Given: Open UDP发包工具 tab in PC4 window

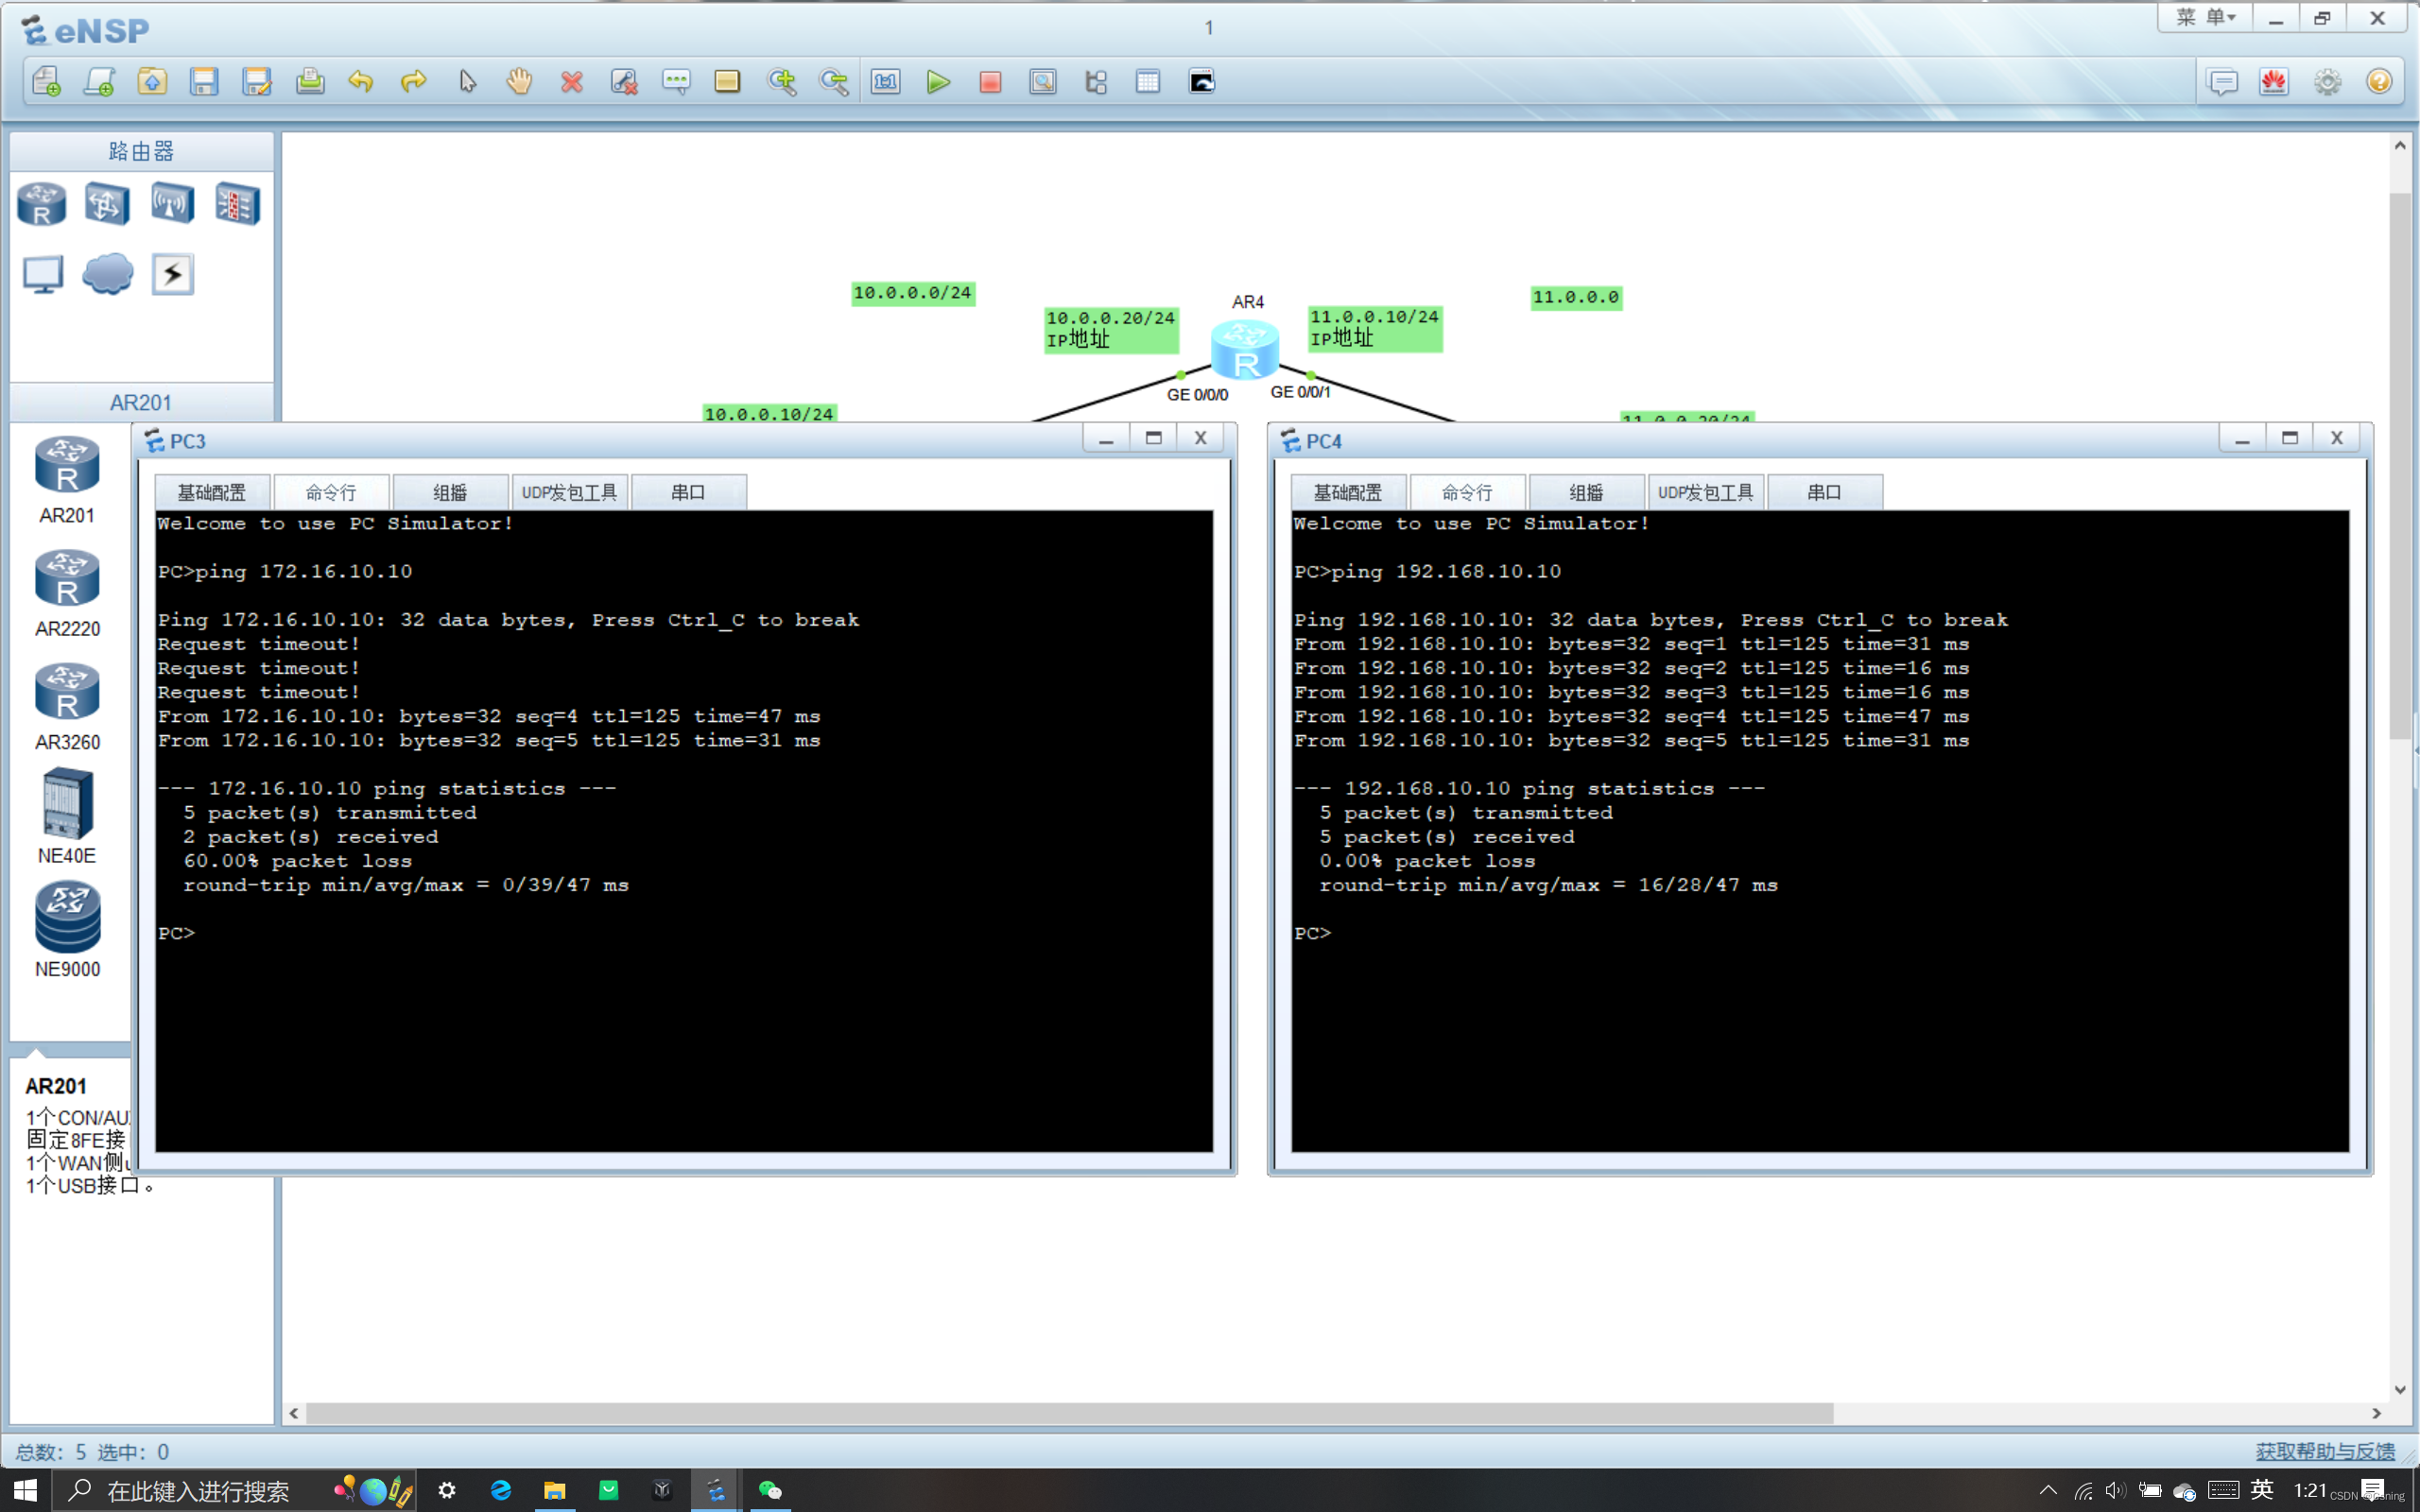Looking at the screenshot, I should point(1706,492).
